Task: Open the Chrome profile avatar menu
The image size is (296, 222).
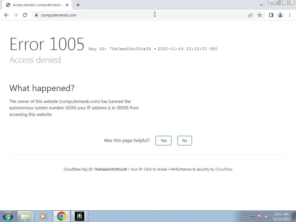Action: 280,15
